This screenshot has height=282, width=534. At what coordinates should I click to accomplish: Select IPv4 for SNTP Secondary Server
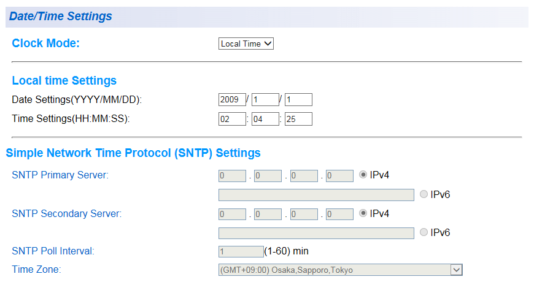coord(363,213)
